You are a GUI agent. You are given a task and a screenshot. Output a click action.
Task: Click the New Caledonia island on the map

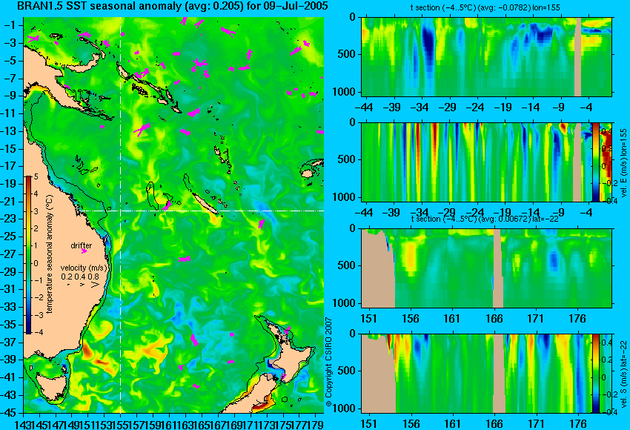pyautogui.click(x=205, y=204)
